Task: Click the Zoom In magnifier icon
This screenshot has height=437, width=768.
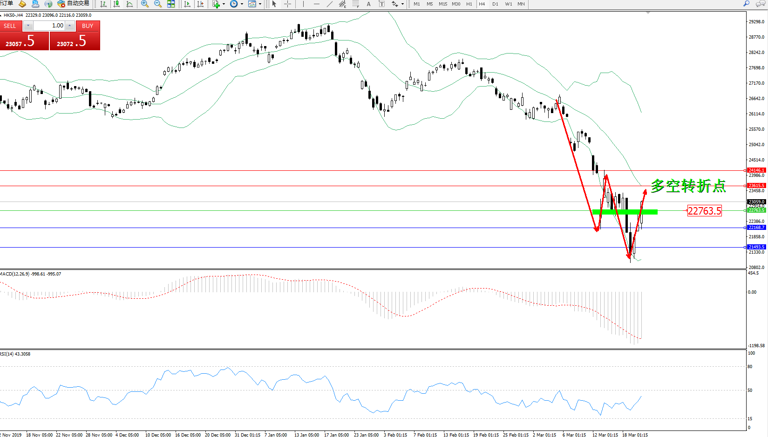Action: tap(145, 4)
